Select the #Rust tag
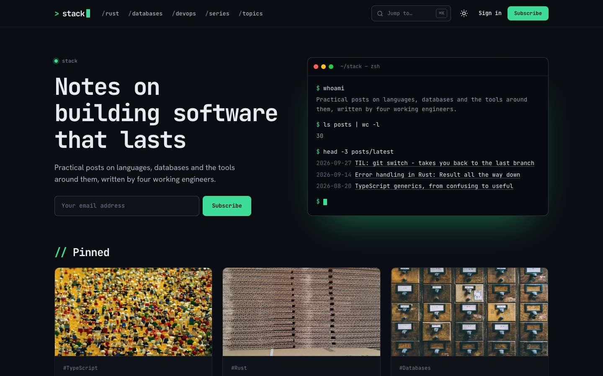 tap(239, 368)
